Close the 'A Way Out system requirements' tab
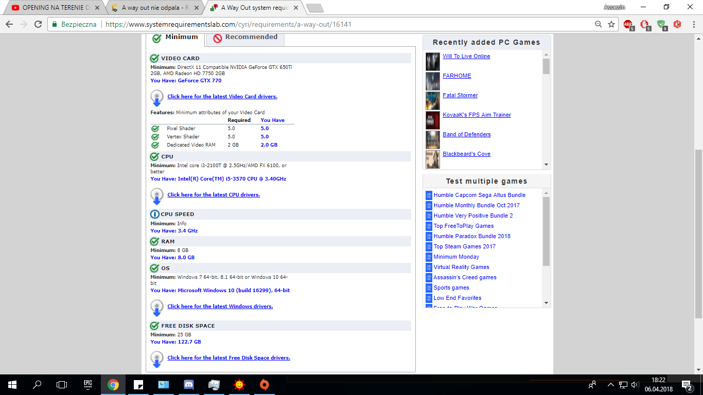Screen dimensions: 703x395 pyautogui.click(x=295, y=8)
